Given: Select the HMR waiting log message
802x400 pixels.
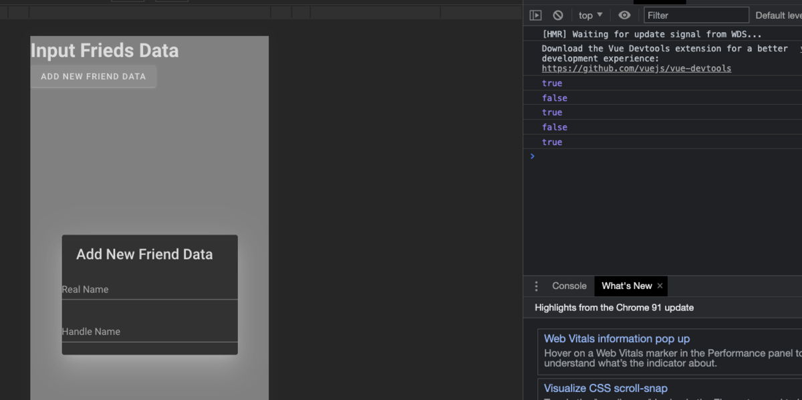Looking at the screenshot, I should point(652,34).
